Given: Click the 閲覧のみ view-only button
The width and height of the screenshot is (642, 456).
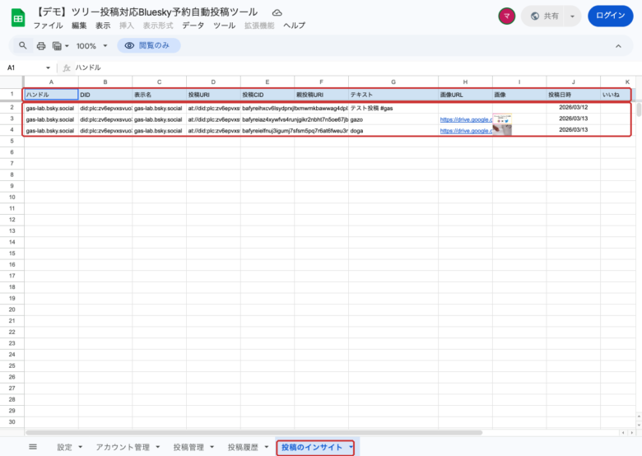Looking at the screenshot, I should coord(149,45).
